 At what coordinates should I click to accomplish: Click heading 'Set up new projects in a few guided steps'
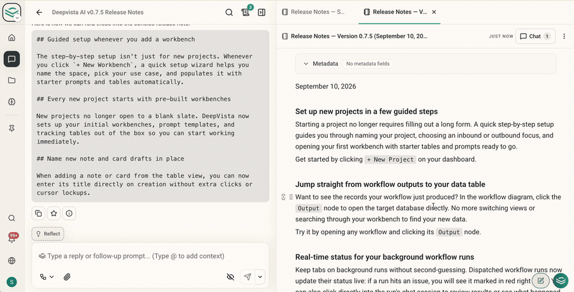pyautogui.click(x=367, y=112)
